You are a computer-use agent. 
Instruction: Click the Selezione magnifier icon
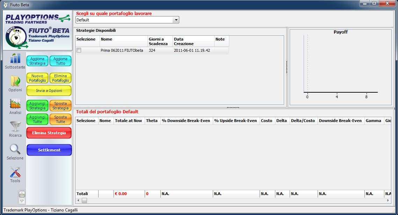click(x=15, y=149)
